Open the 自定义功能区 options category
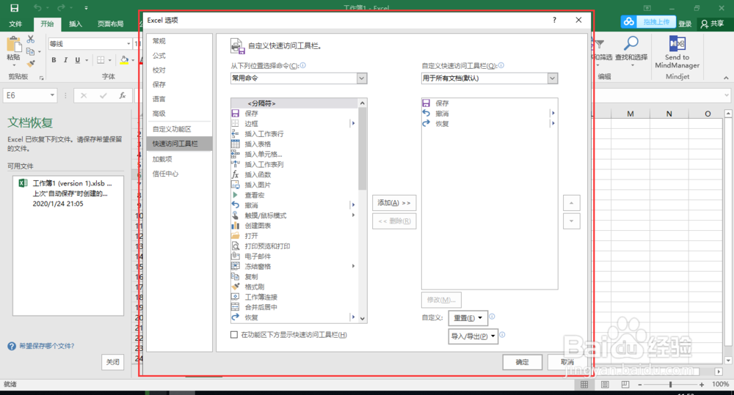This screenshot has height=395, width=734. (x=172, y=129)
